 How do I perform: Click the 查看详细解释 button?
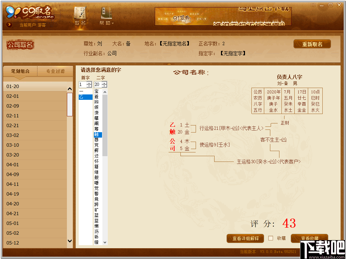(245, 238)
